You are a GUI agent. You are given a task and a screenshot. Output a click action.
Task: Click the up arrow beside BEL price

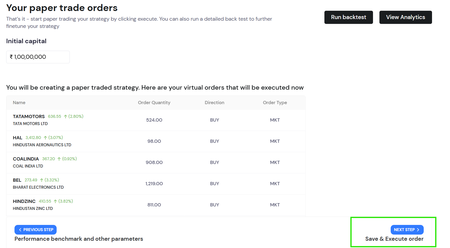pos(42,180)
